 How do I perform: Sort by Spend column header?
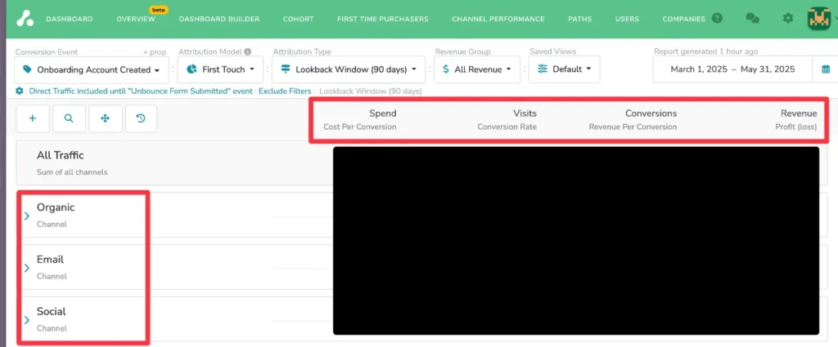[x=383, y=113]
